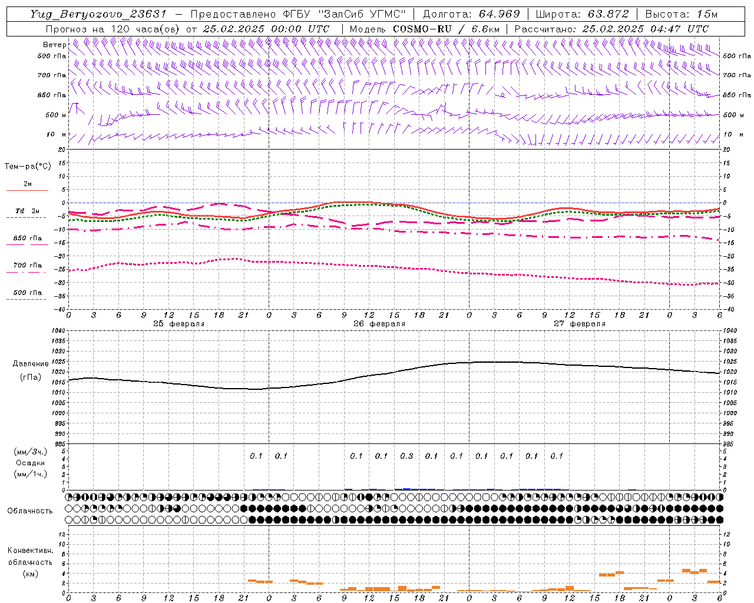The width and height of the screenshot is (754, 603).
Task: Click the (гПа) unit under Давление
Action: click(x=31, y=377)
